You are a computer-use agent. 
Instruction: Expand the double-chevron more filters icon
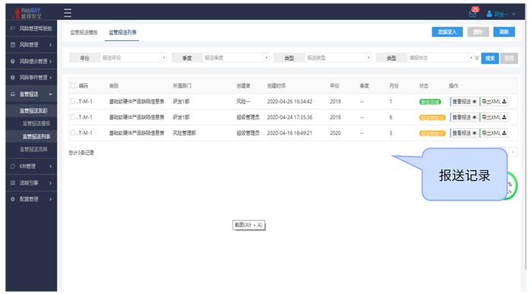[477, 58]
